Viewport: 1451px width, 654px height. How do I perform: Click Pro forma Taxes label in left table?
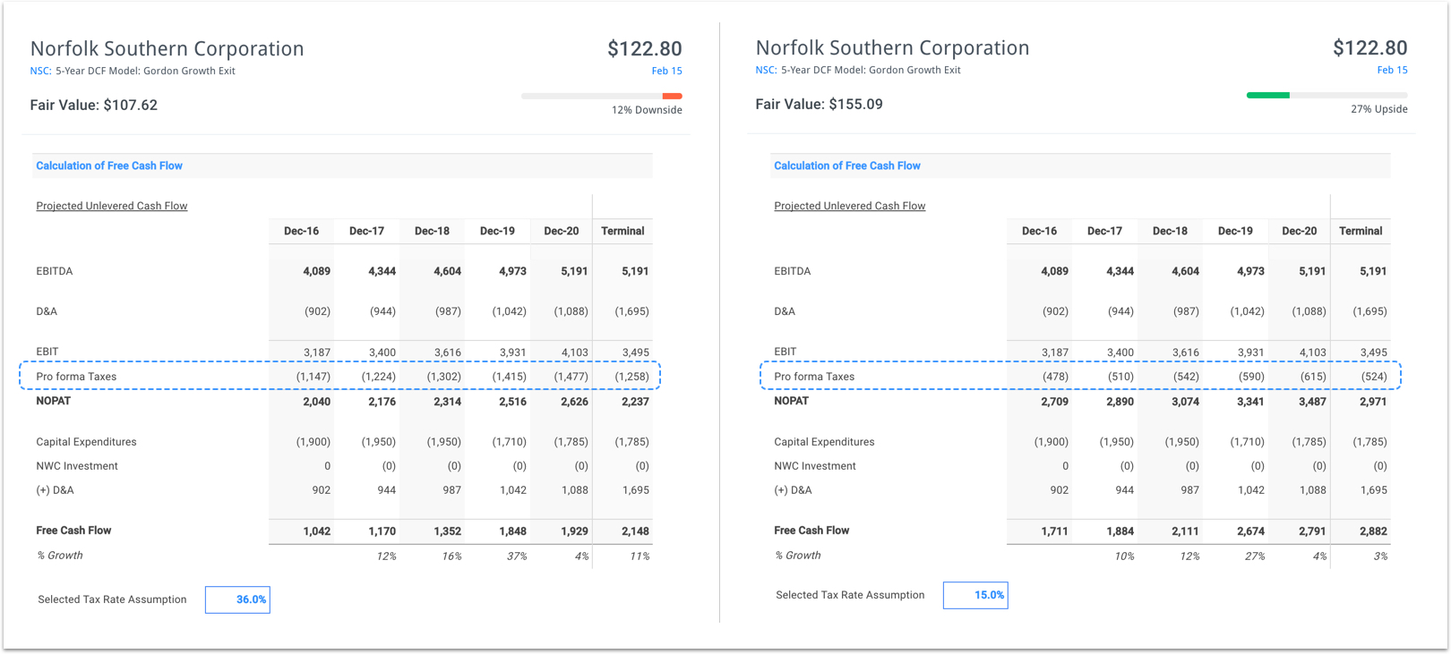(76, 377)
